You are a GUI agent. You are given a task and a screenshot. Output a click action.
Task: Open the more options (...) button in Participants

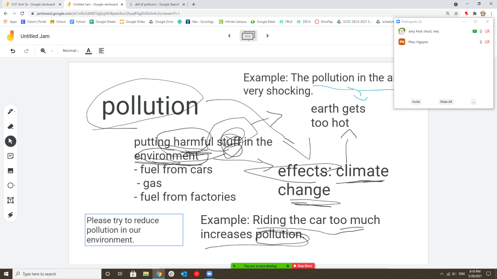tap(473, 102)
